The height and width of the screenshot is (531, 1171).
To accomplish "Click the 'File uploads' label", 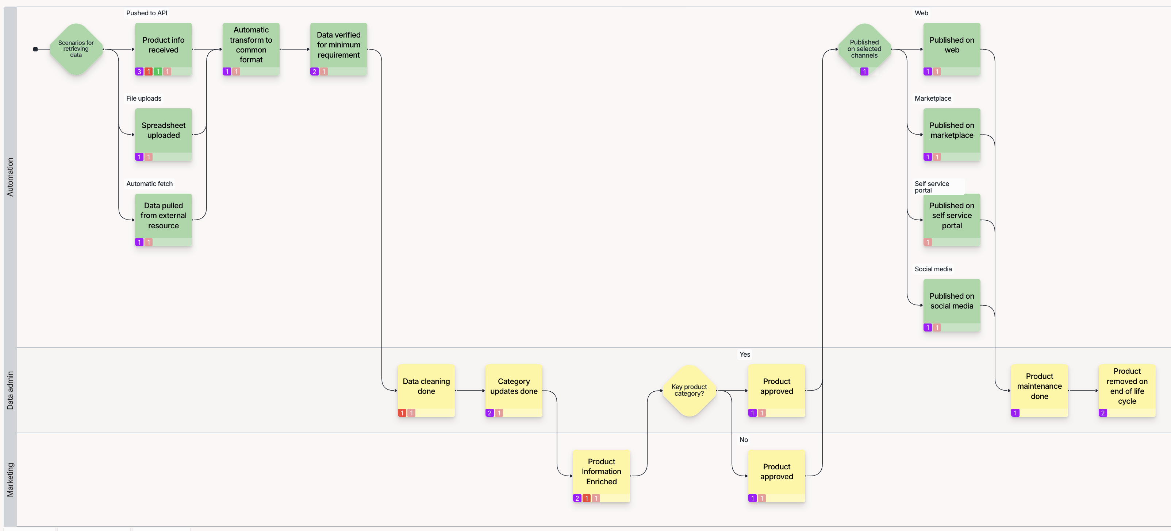I will point(144,98).
